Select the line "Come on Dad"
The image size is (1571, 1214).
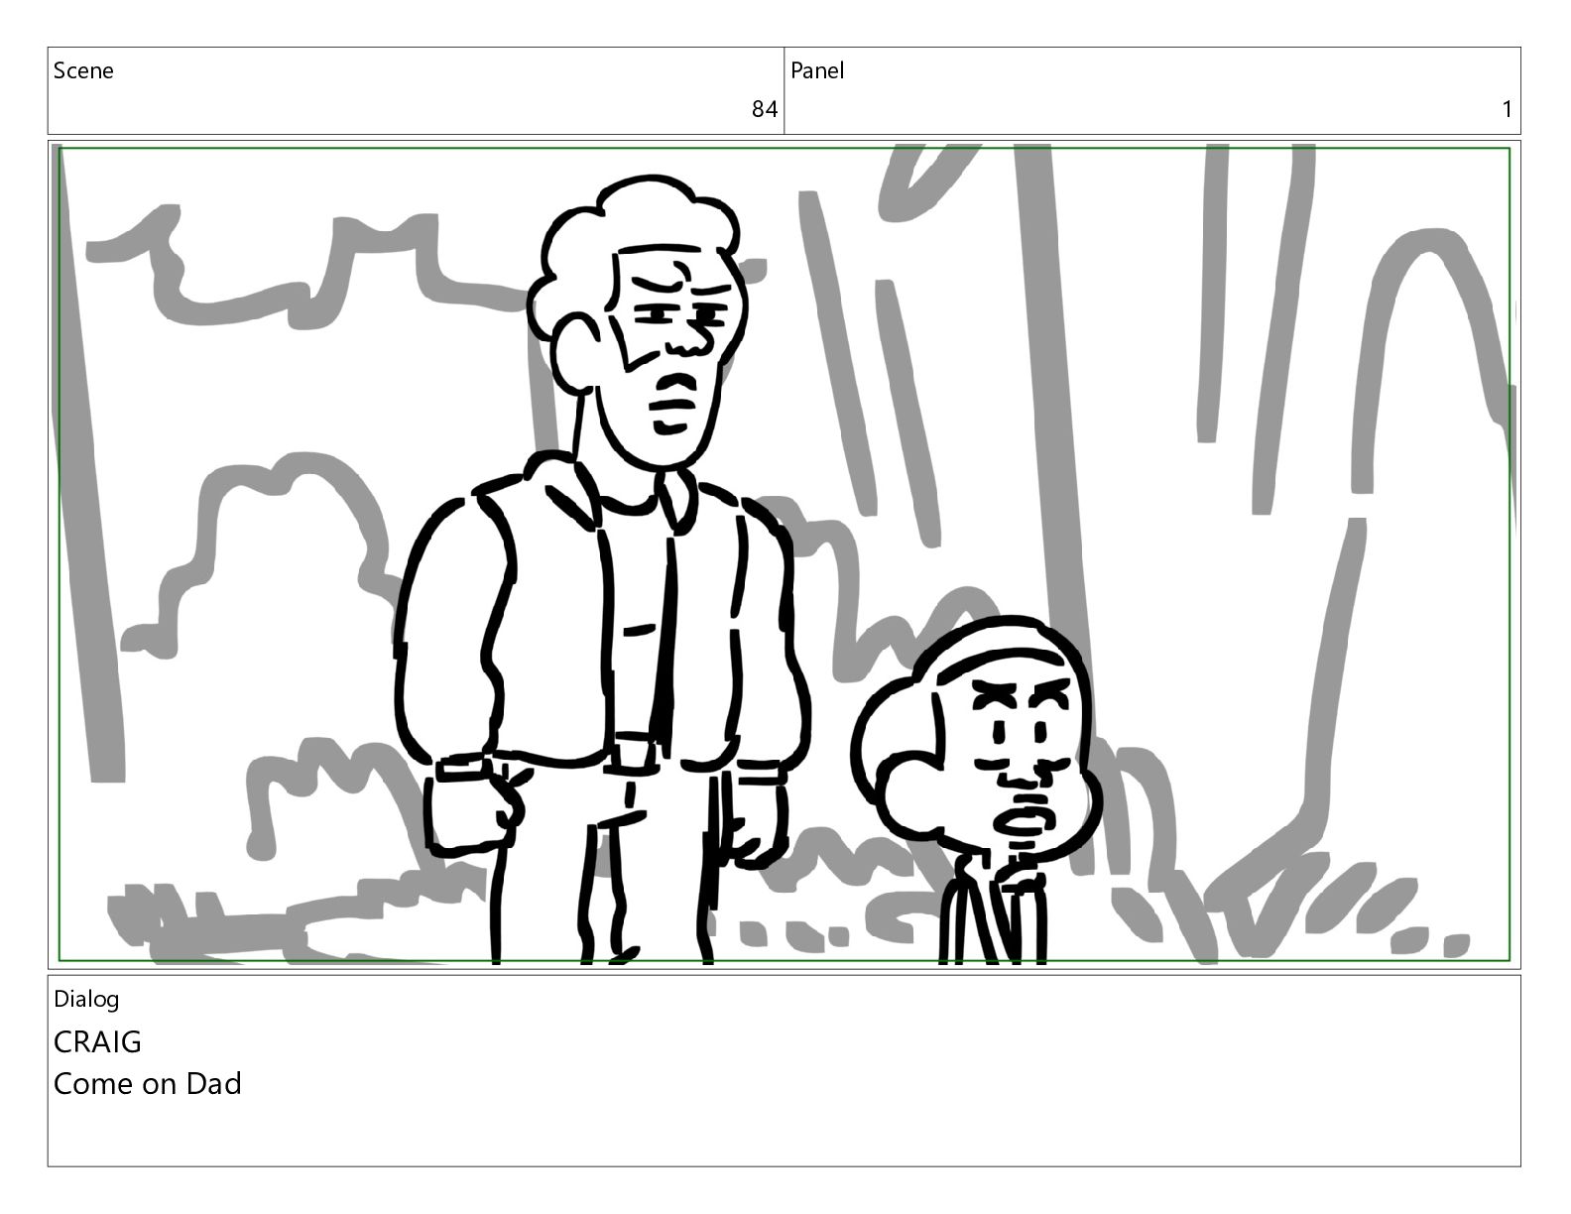coord(148,1083)
